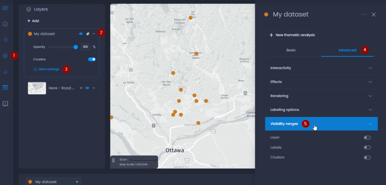Open the map view icon in the sidebar
This screenshot has width=386, height=185.
(5, 8)
